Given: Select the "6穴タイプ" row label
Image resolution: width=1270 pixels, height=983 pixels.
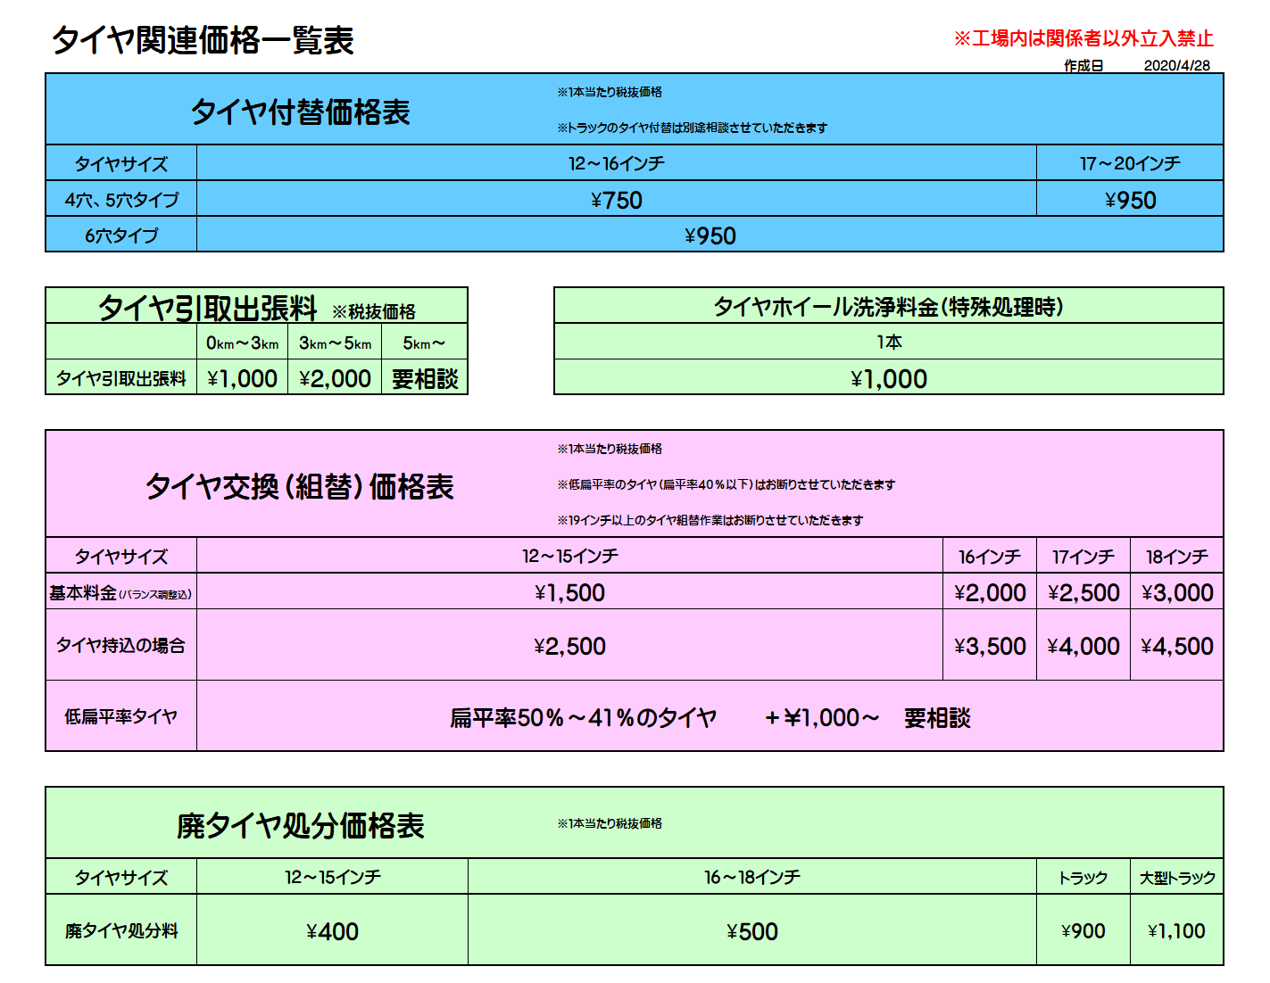Looking at the screenshot, I should pos(121,235).
